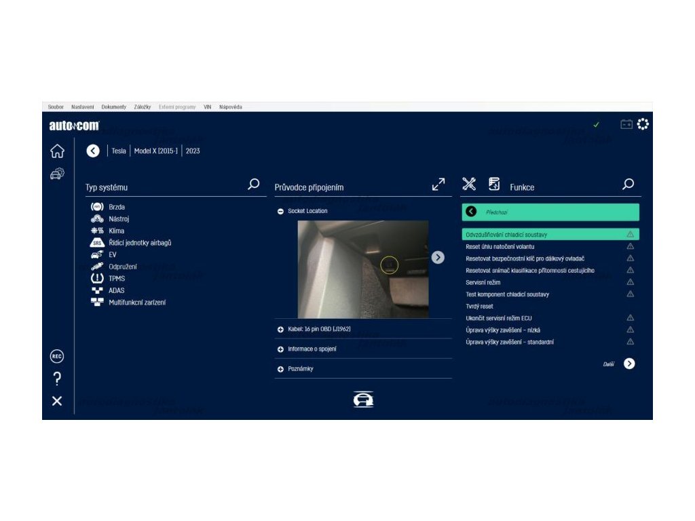Go to the Home screen icon
Image resolution: width=695 pixels, height=521 pixels.
tap(57, 151)
